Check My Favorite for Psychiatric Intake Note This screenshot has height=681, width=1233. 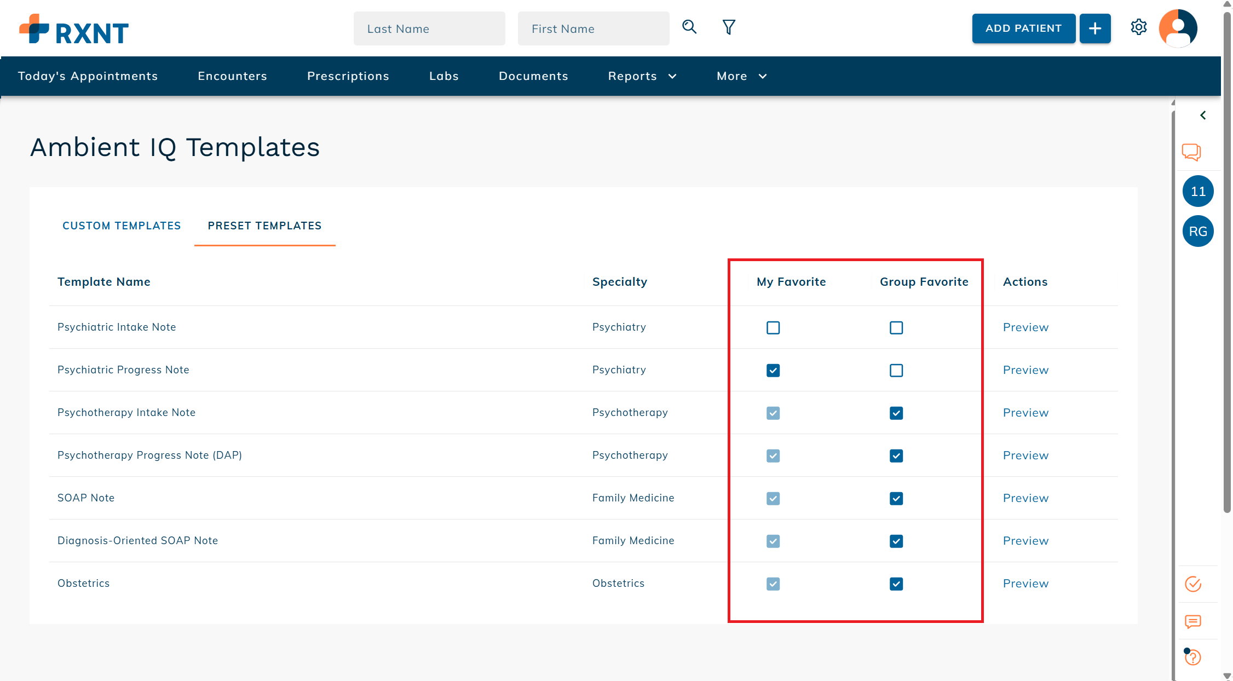point(773,328)
